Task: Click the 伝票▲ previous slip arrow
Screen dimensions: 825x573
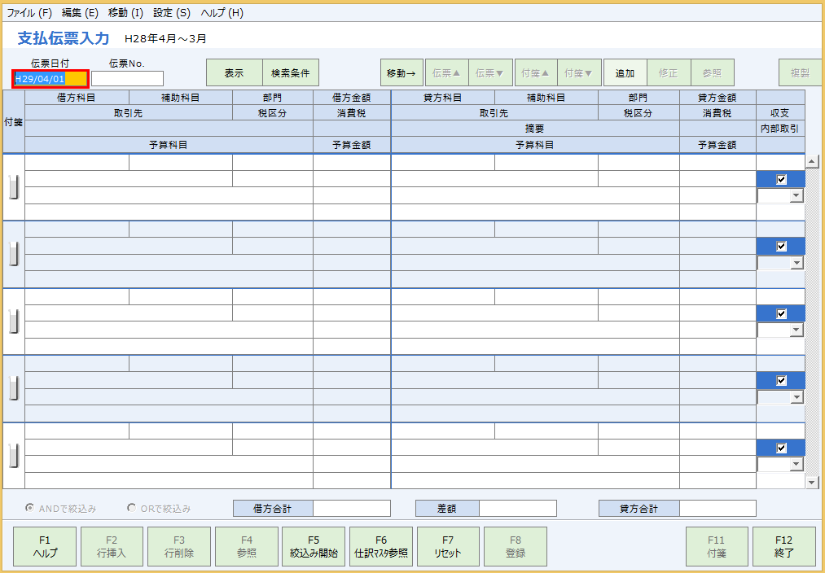Action: (446, 72)
